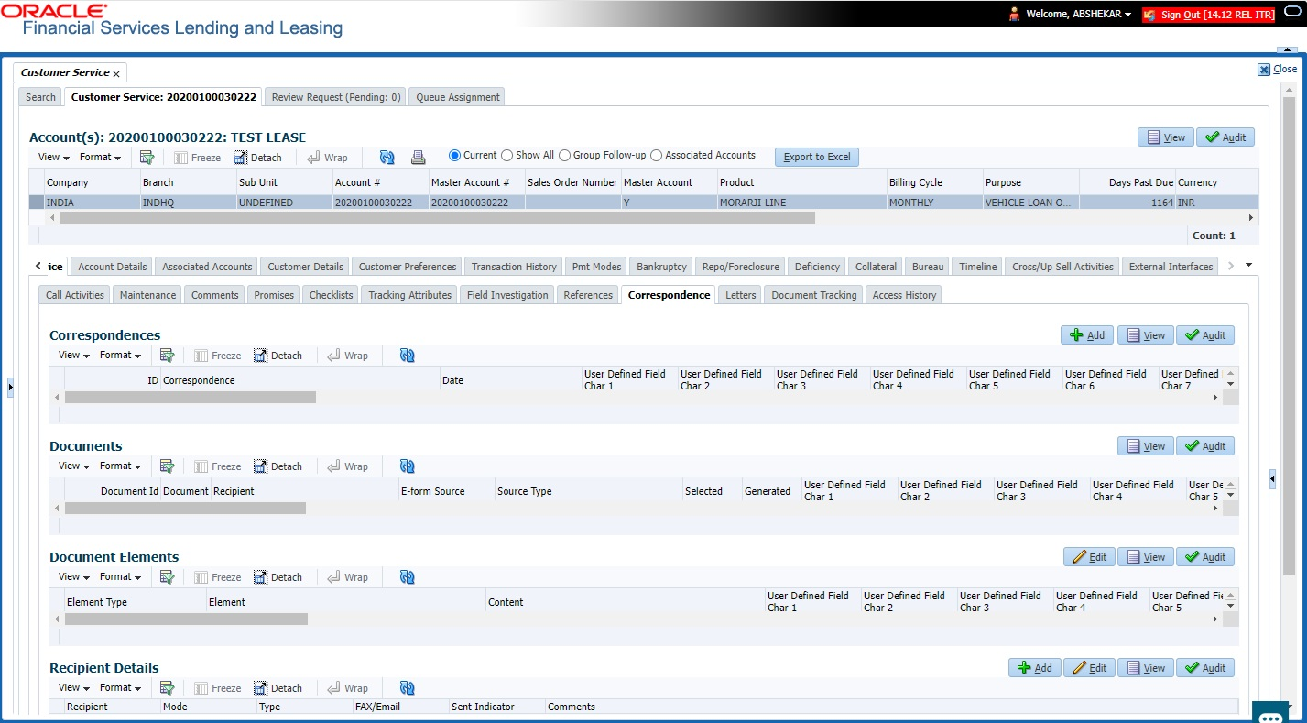The height and width of the screenshot is (723, 1307).
Task: Select the Current radio button
Action: tap(454, 156)
